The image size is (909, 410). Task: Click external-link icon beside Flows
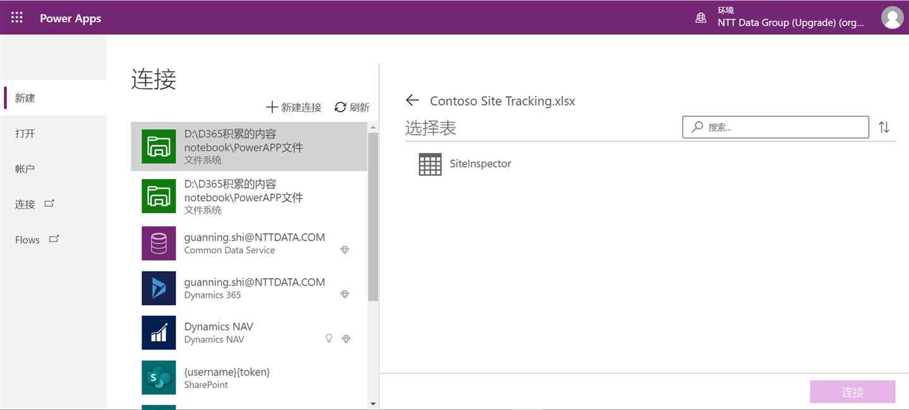(54, 238)
